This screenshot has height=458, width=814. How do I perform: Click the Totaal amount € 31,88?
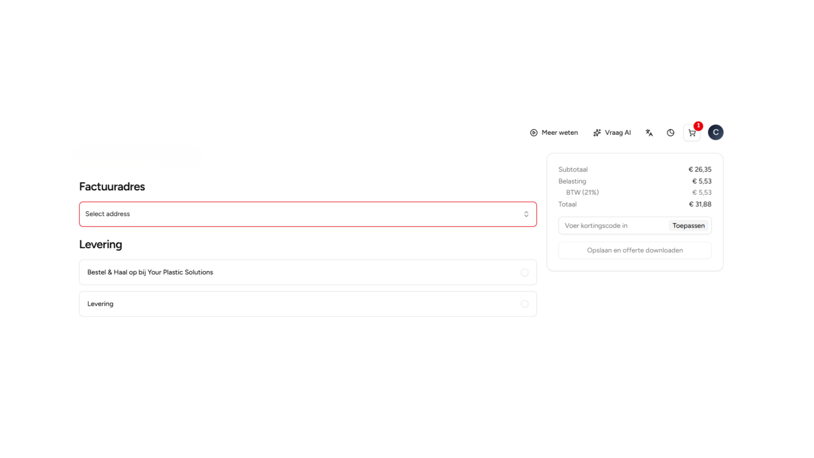click(x=700, y=204)
